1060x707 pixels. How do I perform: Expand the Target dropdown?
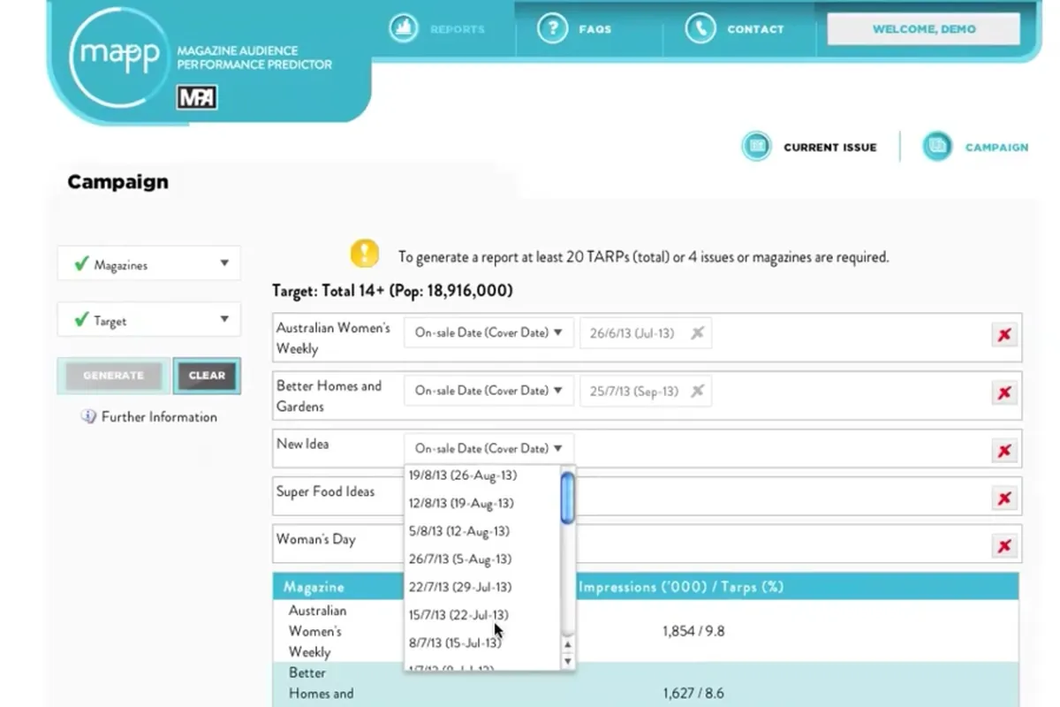coord(148,320)
